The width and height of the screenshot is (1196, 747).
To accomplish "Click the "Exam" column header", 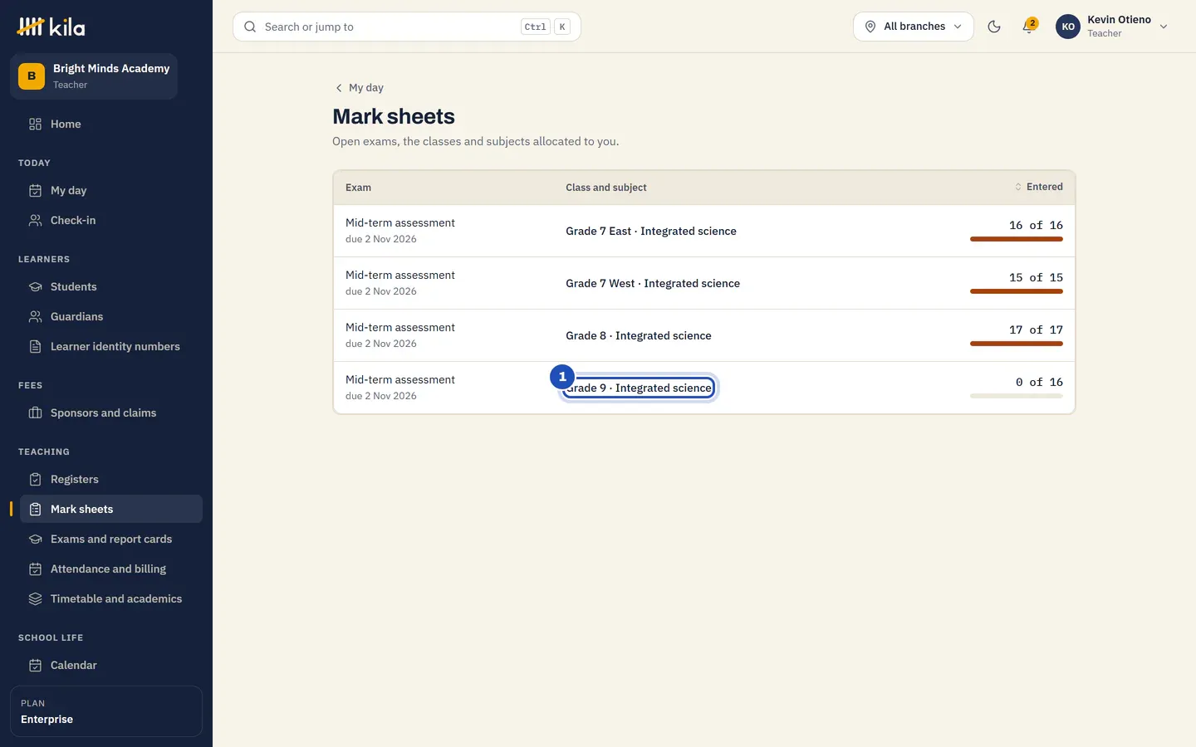I will click(358, 188).
